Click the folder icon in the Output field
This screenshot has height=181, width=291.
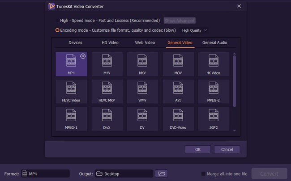pyautogui.click(x=99, y=173)
